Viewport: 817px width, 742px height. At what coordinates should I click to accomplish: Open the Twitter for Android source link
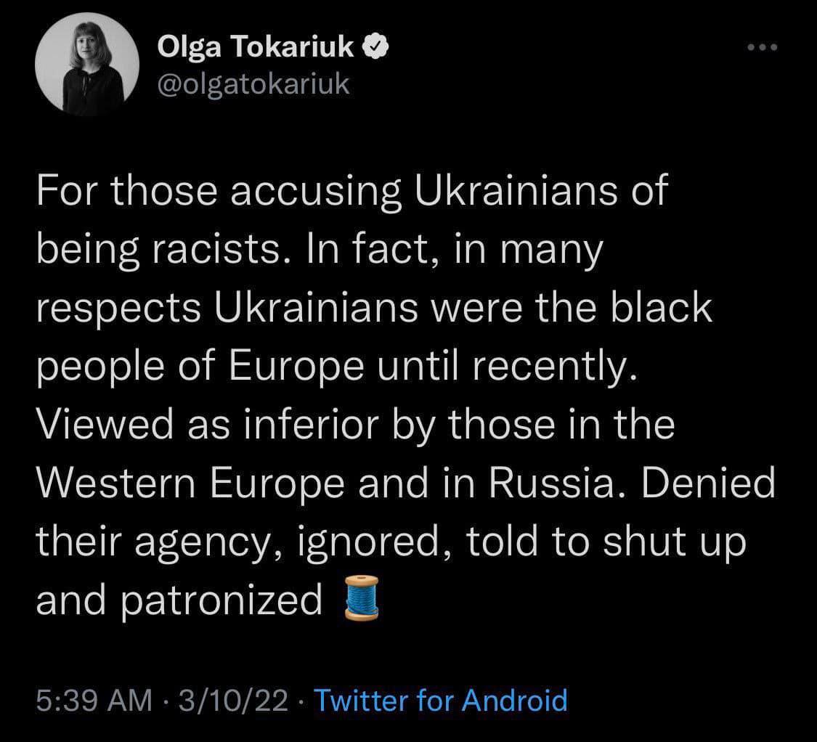pyautogui.click(x=441, y=700)
